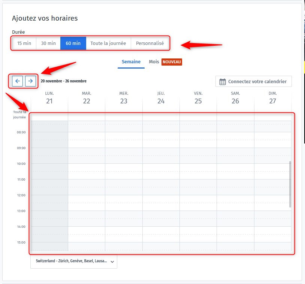Select the 30 min duration option

coord(48,43)
